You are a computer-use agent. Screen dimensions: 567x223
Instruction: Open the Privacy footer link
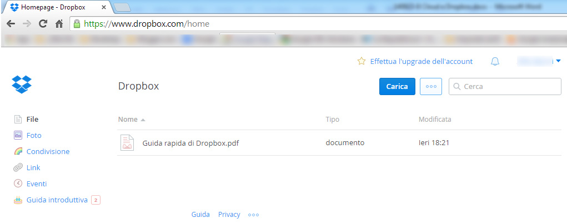(229, 215)
